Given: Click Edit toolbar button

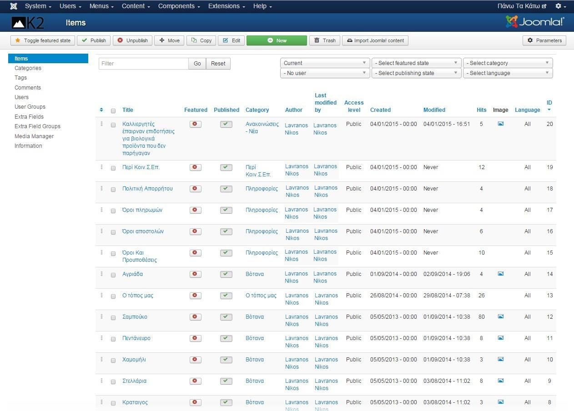Looking at the screenshot, I should coord(232,40).
